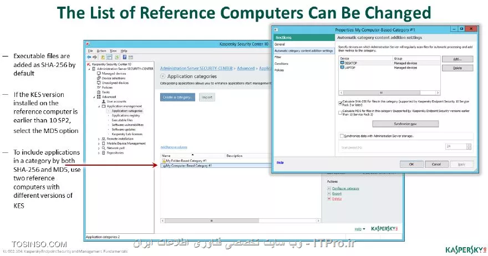The width and height of the screenshot is (488, 256).
Task: Click the Tasks clipboard icon in the tree
Action: [x=99, y=92]
